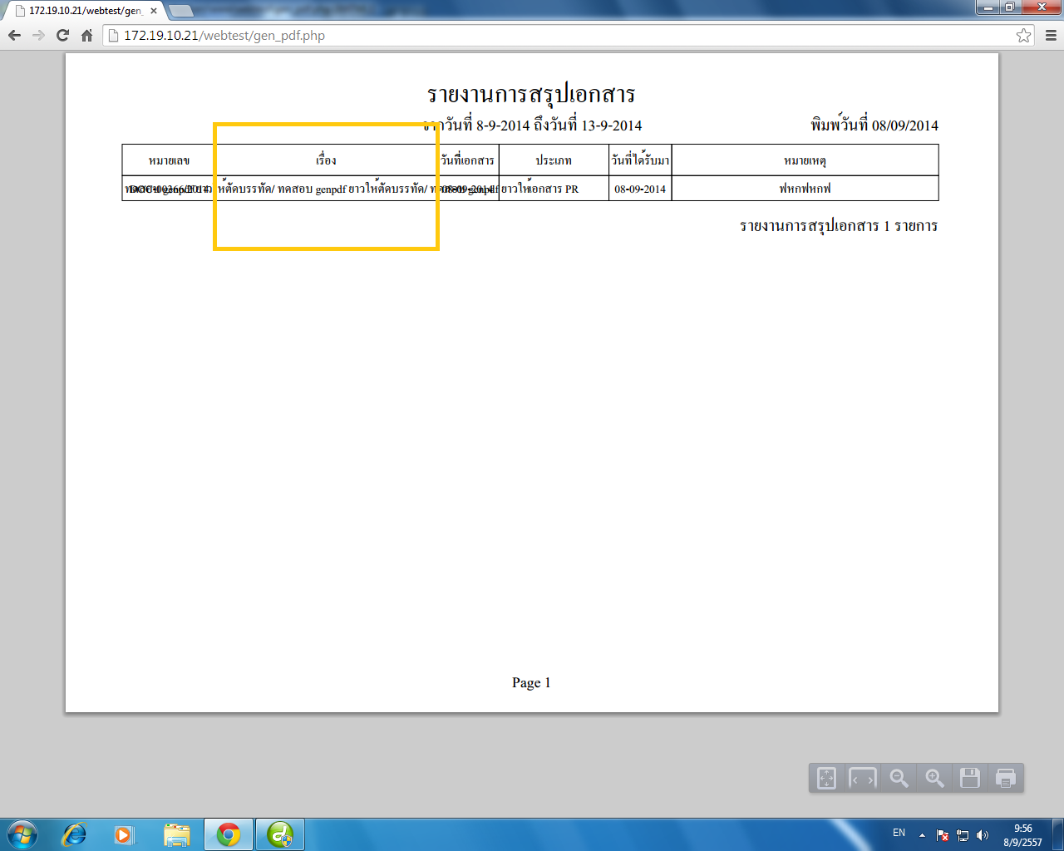Click the วันที่ได้รับมา column header
Image resolution: width=1064 pixels, height=851 pixels.
[x=640, y=159]
